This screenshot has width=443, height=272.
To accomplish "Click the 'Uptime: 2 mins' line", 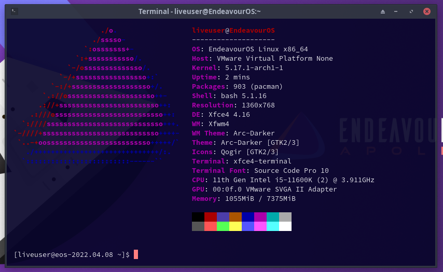I will tap(220, 77).
